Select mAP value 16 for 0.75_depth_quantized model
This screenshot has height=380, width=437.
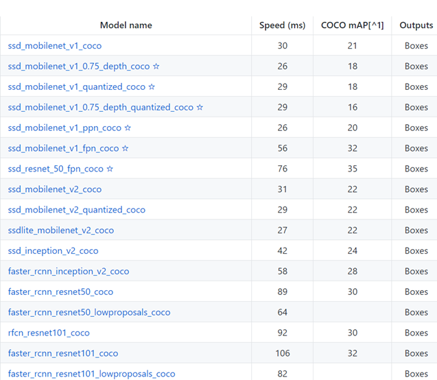point(353,107)
